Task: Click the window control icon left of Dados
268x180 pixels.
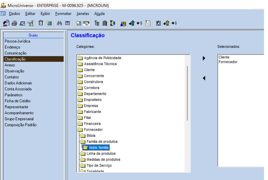Action: (x=3, y=13)
